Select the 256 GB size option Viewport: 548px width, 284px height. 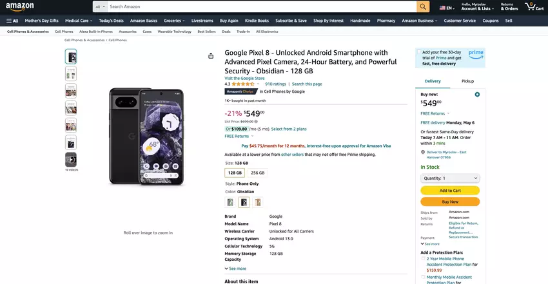[x=257, y=173]
